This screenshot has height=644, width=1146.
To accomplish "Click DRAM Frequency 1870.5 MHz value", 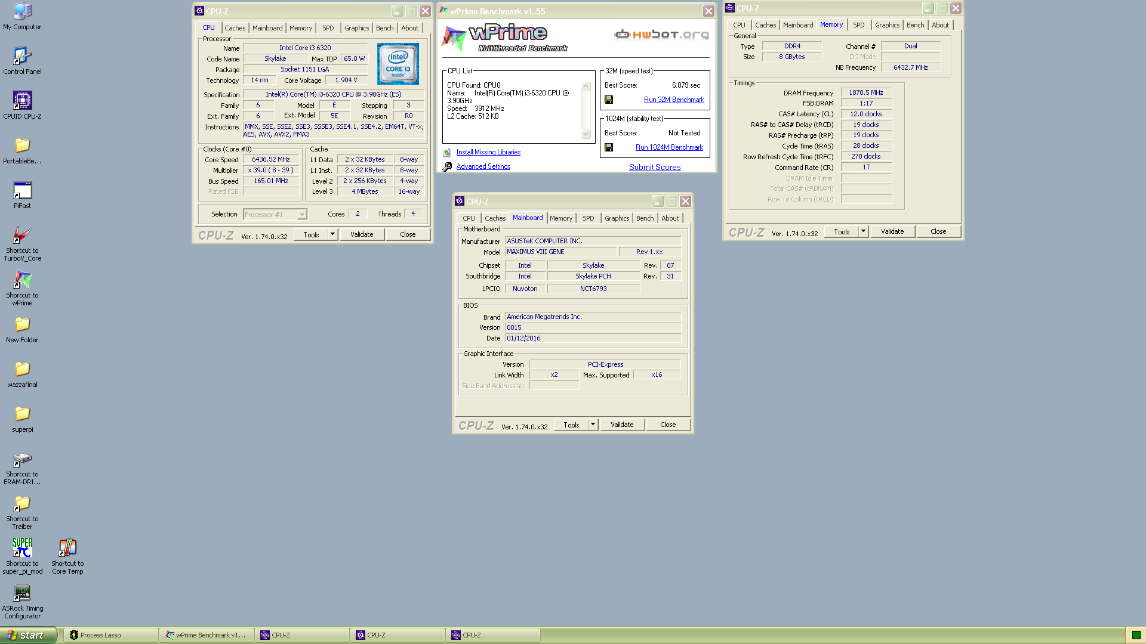I will (866, 92).
